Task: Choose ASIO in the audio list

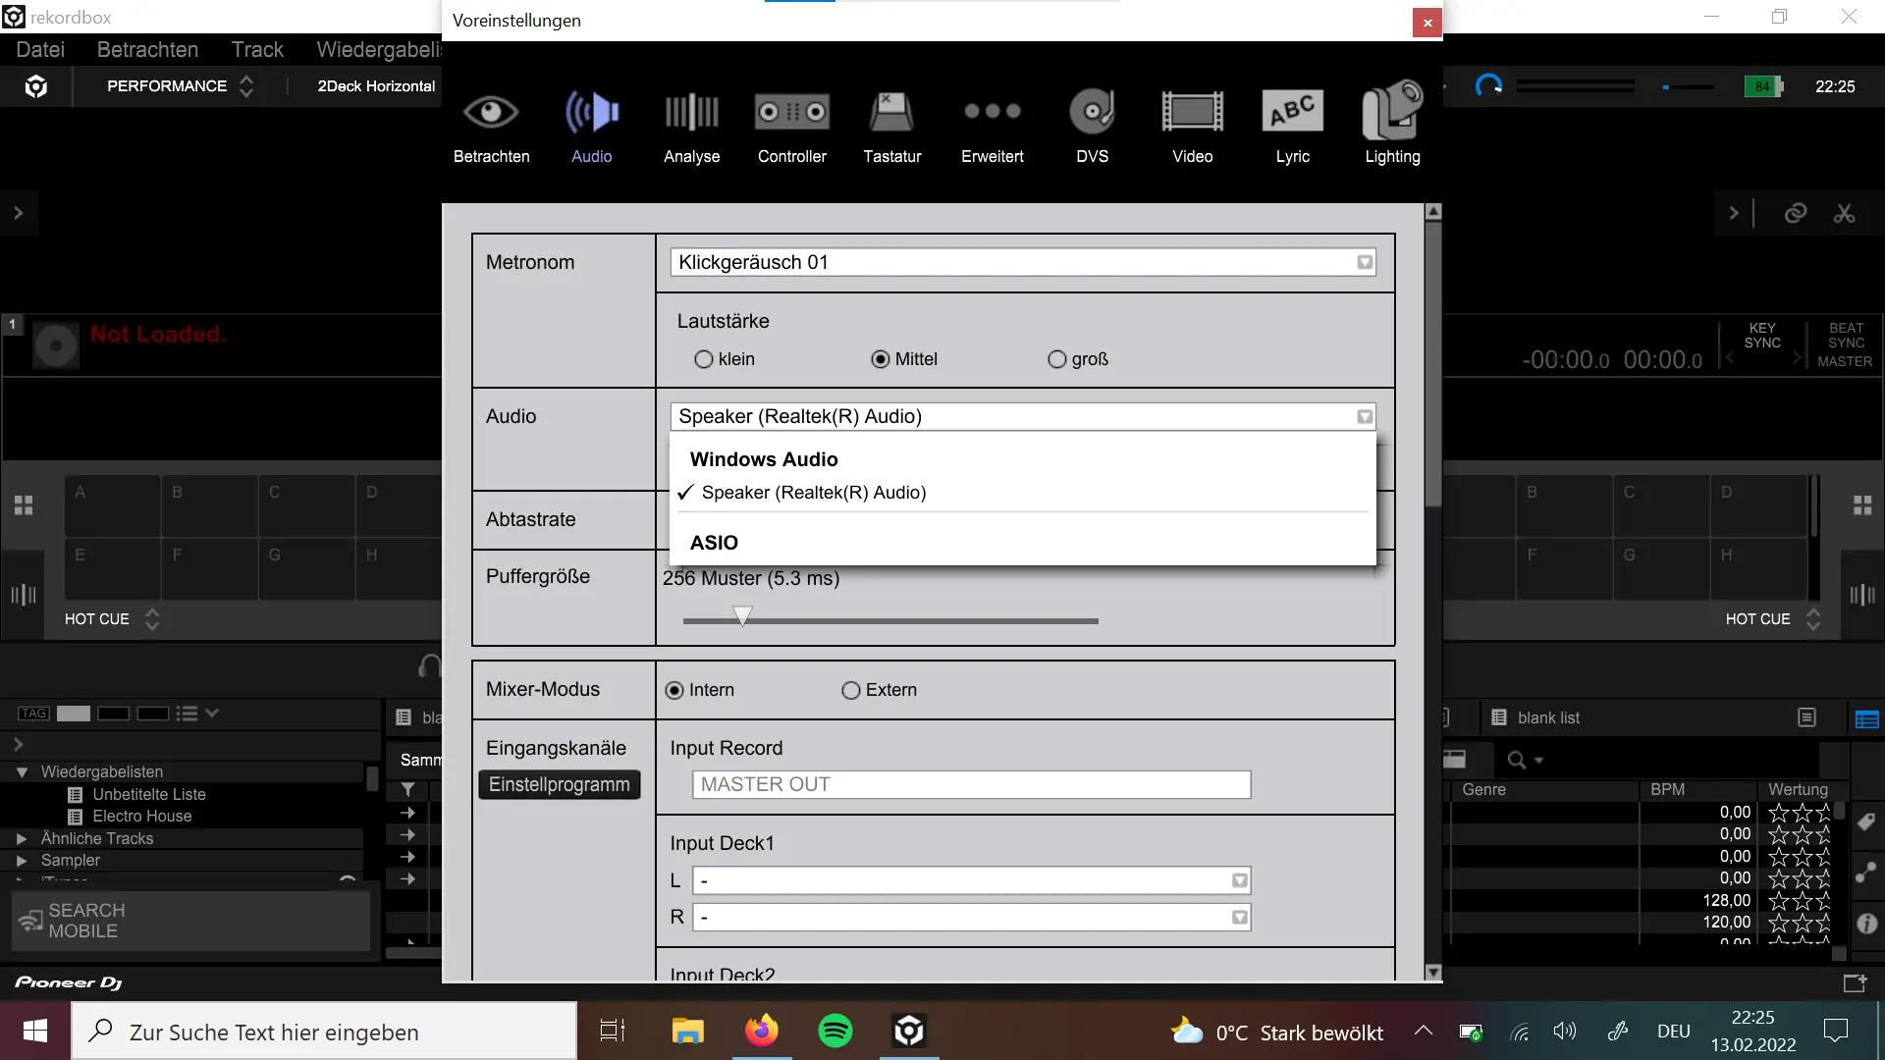Action: (714, 543)
